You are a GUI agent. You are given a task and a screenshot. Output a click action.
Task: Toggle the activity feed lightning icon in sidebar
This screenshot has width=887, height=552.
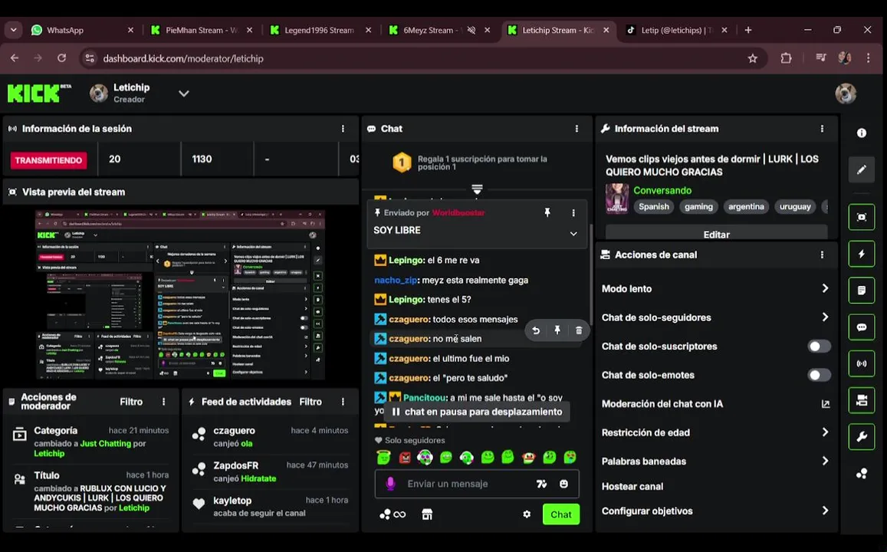point(861,254)
